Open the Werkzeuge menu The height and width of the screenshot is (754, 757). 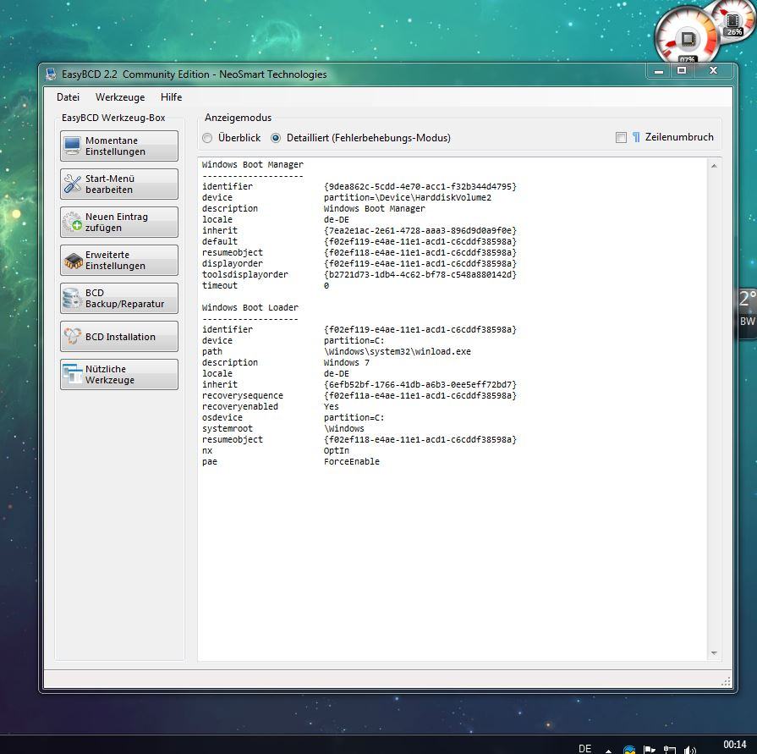tap(120, 97)
